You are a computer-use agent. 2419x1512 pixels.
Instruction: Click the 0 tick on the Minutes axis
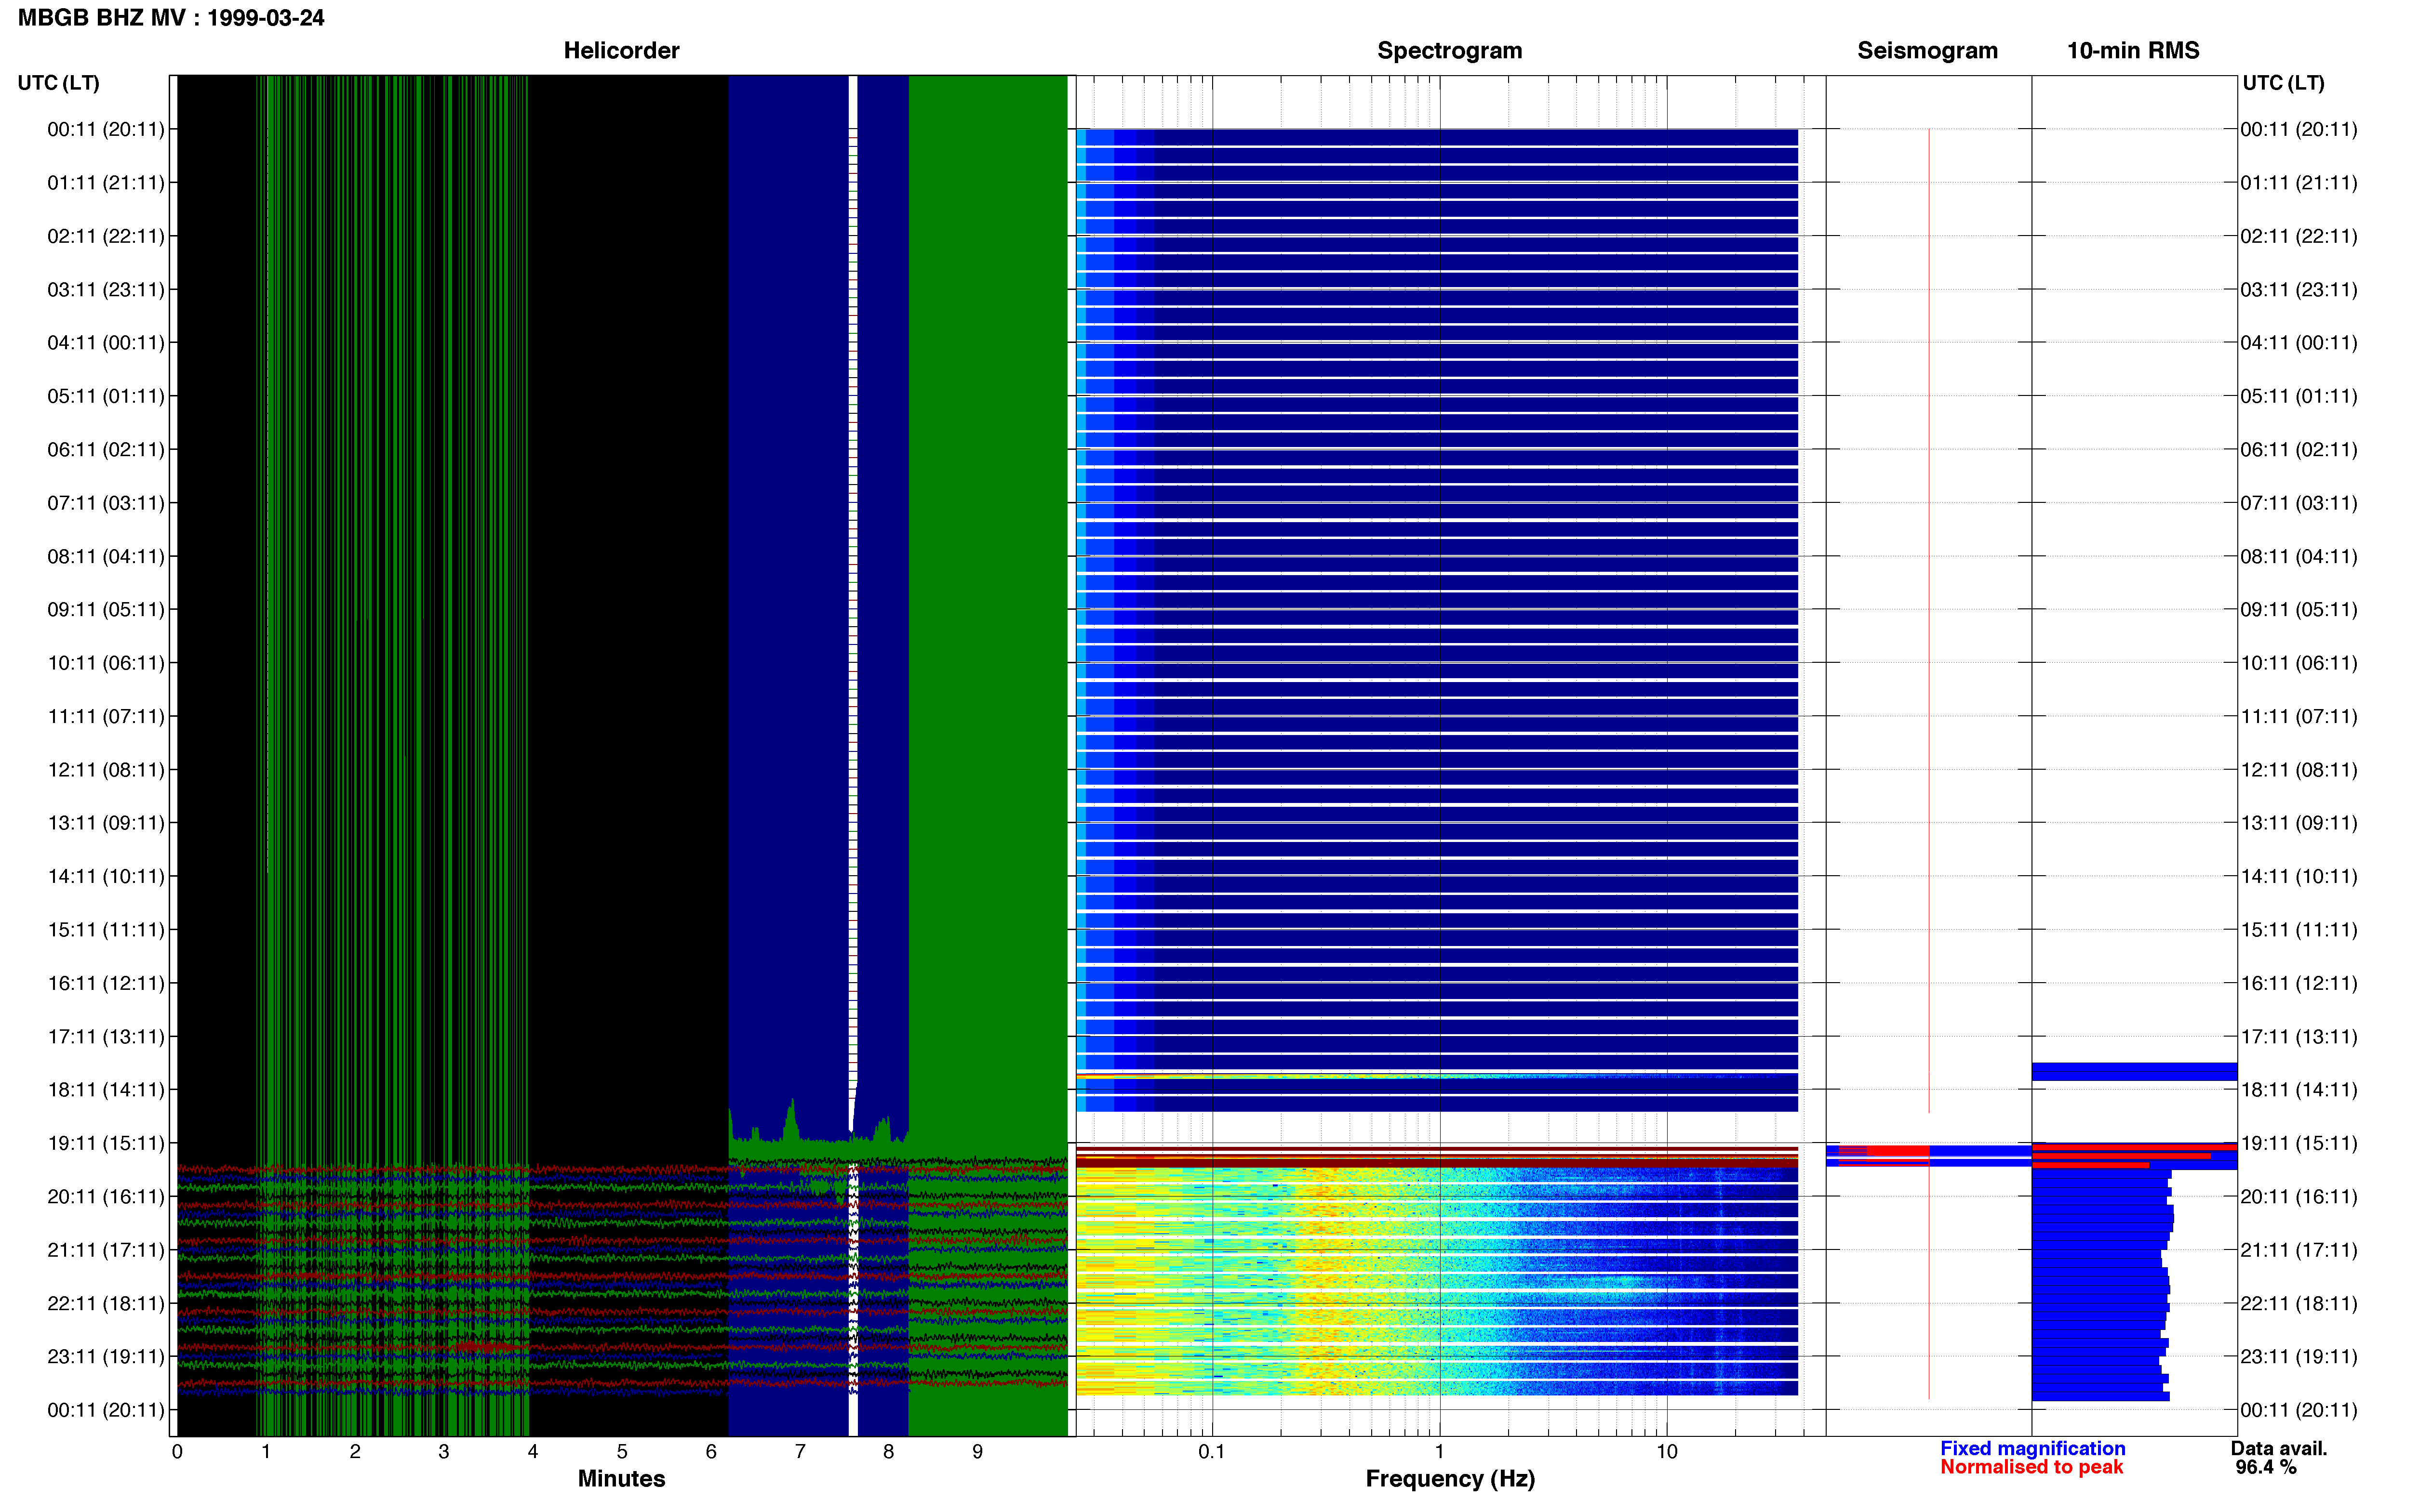coord(177,1452)
